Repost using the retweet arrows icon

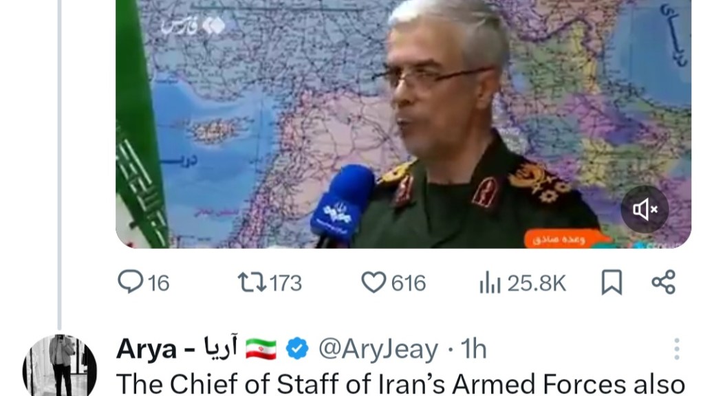click(252, 282)
